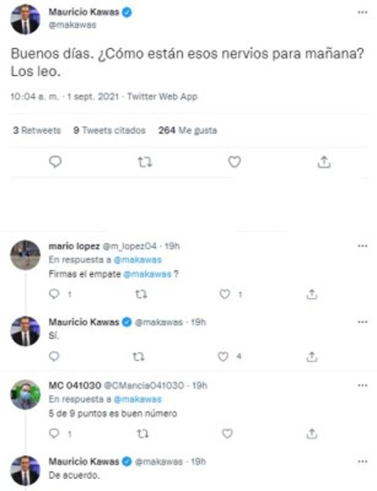
Task: Like mario lopez's reply
Action: (225, 295)
